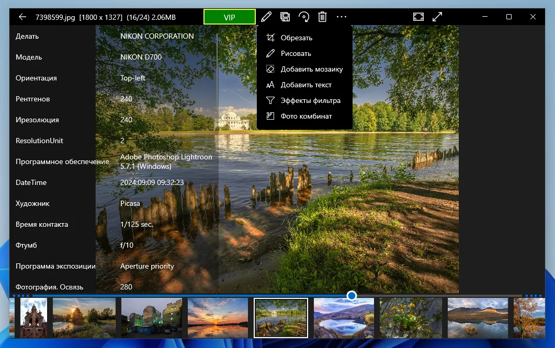Enter fullscreen with diagonal arrows icon
This screenshot has height=348, width=555.
(437, 17)
